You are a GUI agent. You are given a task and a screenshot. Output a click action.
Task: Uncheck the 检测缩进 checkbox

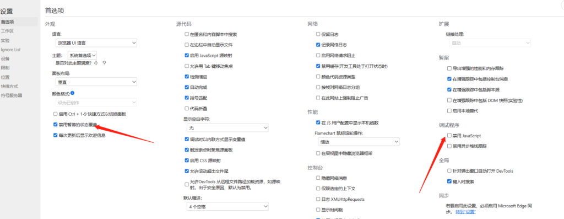tap(187, 77)
